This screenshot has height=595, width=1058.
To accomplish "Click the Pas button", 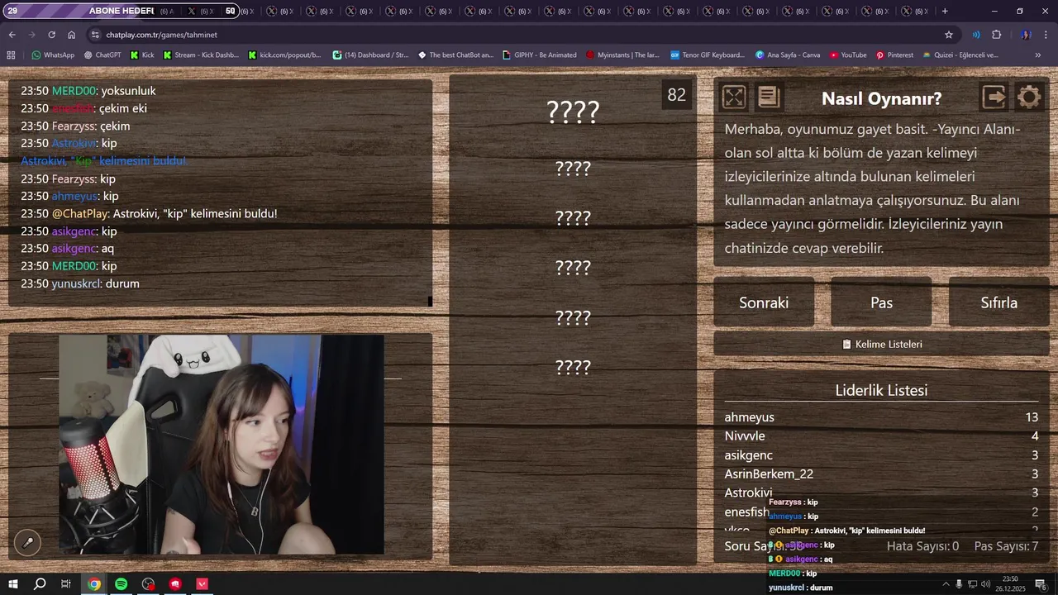I will pos(881,302).
